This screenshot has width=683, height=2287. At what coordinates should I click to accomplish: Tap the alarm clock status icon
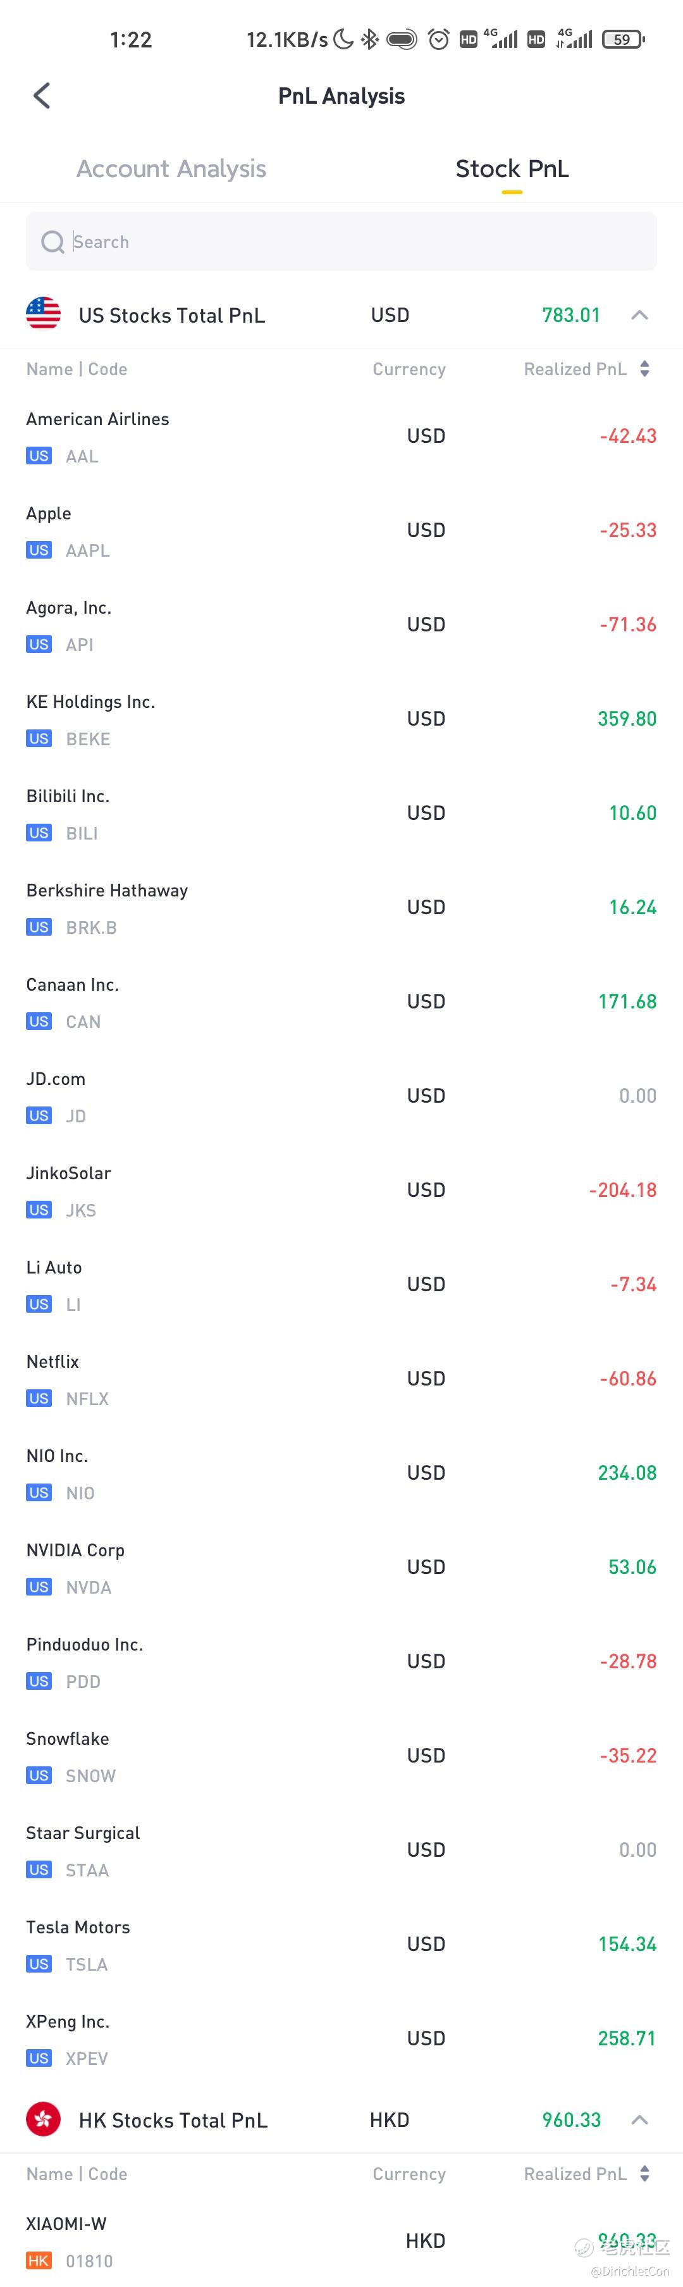pos(438,39)
